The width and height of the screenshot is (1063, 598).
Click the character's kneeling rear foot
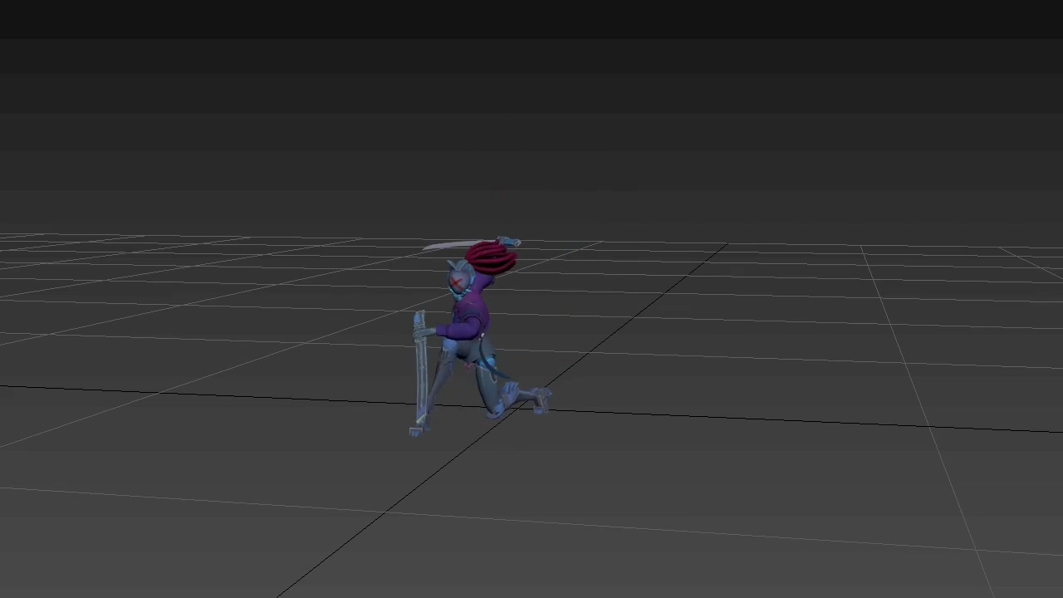coord(541,399)
